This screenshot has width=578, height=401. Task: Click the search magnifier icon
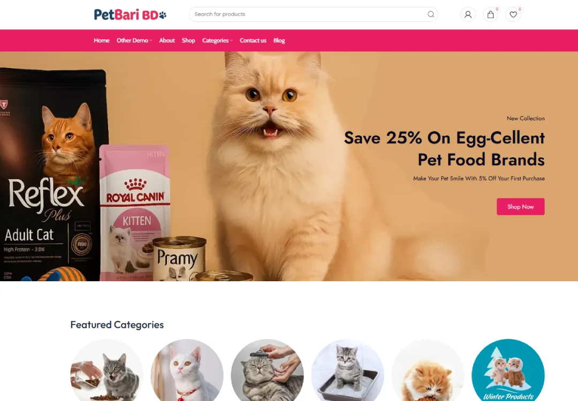pyautogui.click(x=430, y=14)
